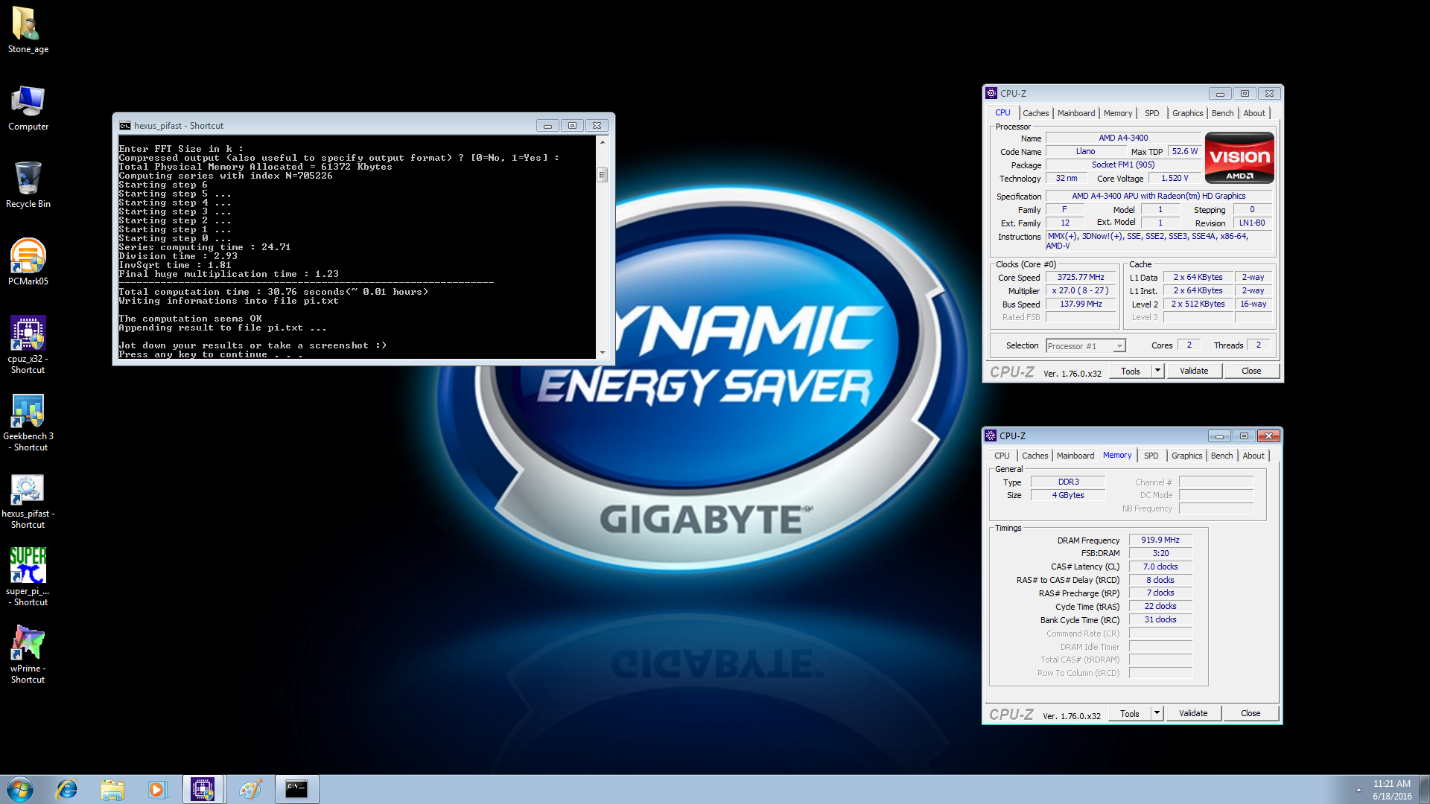This screenshot has height=804, width=1430.
Task: Click the DRAM Frequency value 919.9 MHz
Action: [x=1160, y=540]
